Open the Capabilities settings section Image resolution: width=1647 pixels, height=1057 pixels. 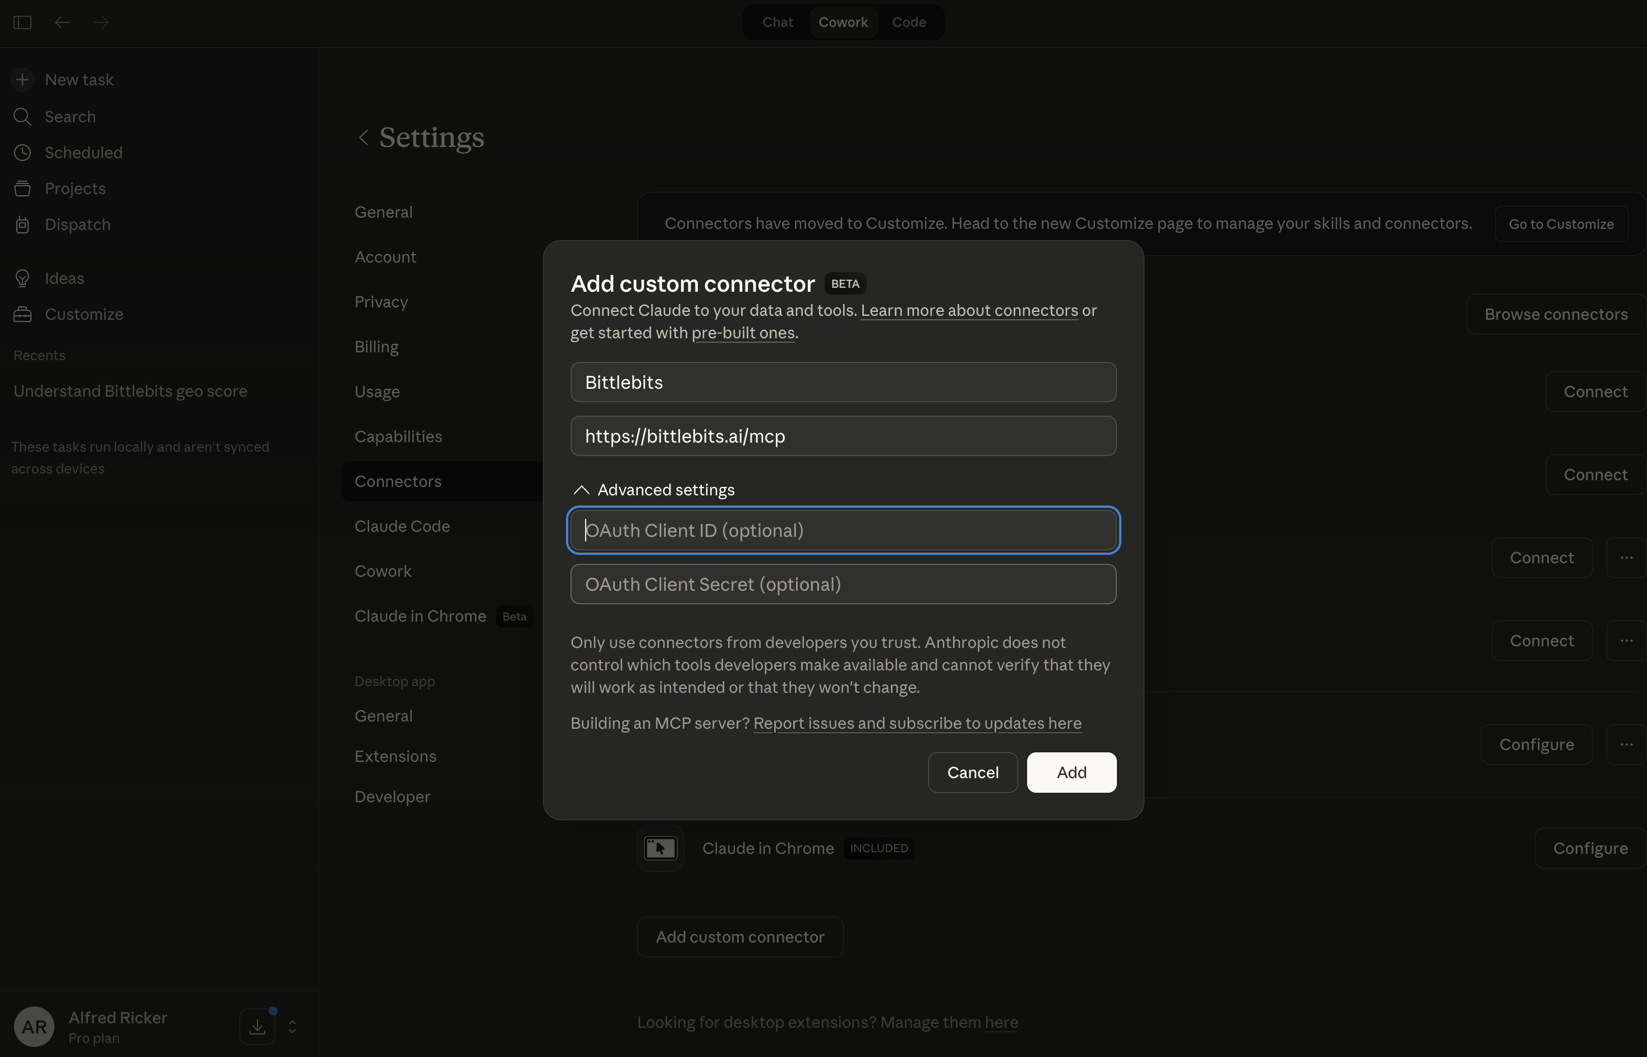[398, 436]
